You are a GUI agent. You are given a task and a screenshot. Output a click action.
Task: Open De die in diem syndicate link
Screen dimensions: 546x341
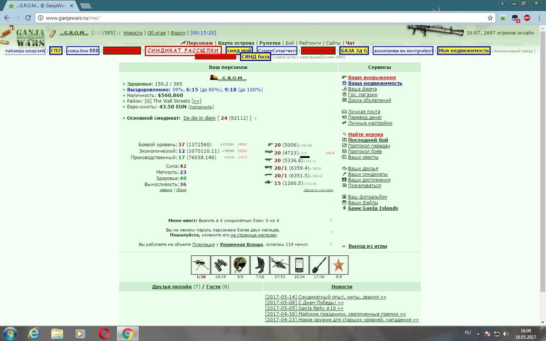click(199, 118)
